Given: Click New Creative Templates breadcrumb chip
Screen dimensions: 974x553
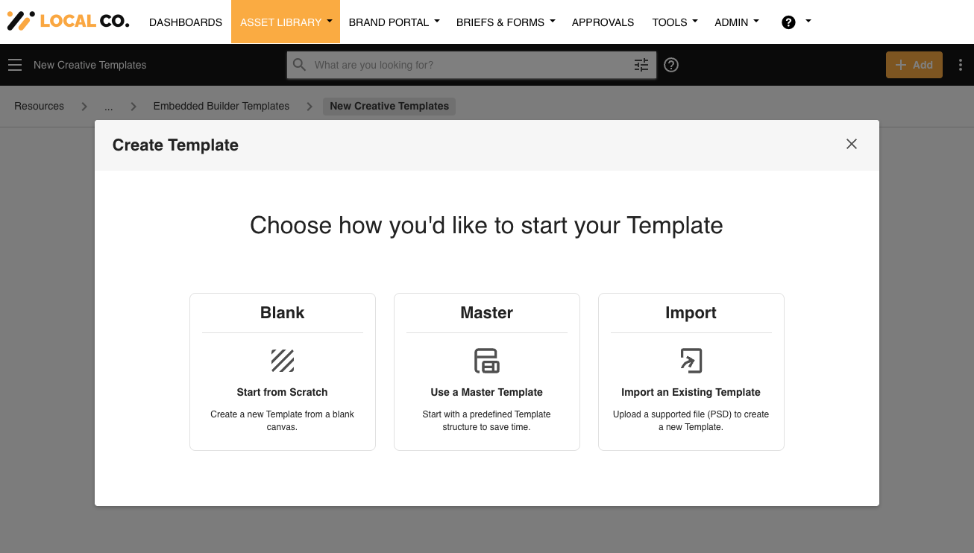Looking at the screenshot, I should pyautogui.click(x=389, y=106).
